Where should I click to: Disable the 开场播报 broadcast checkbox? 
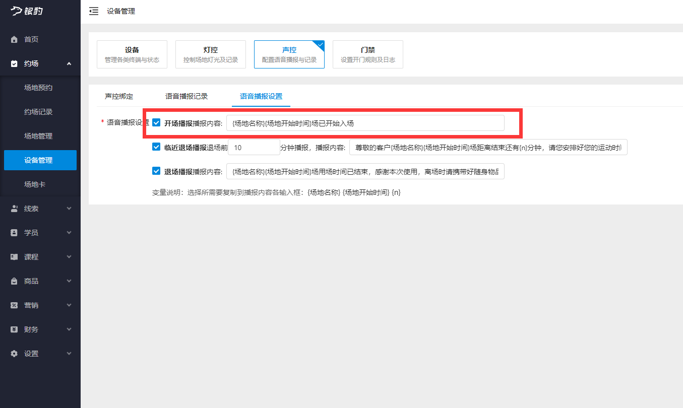pos(156,122)
